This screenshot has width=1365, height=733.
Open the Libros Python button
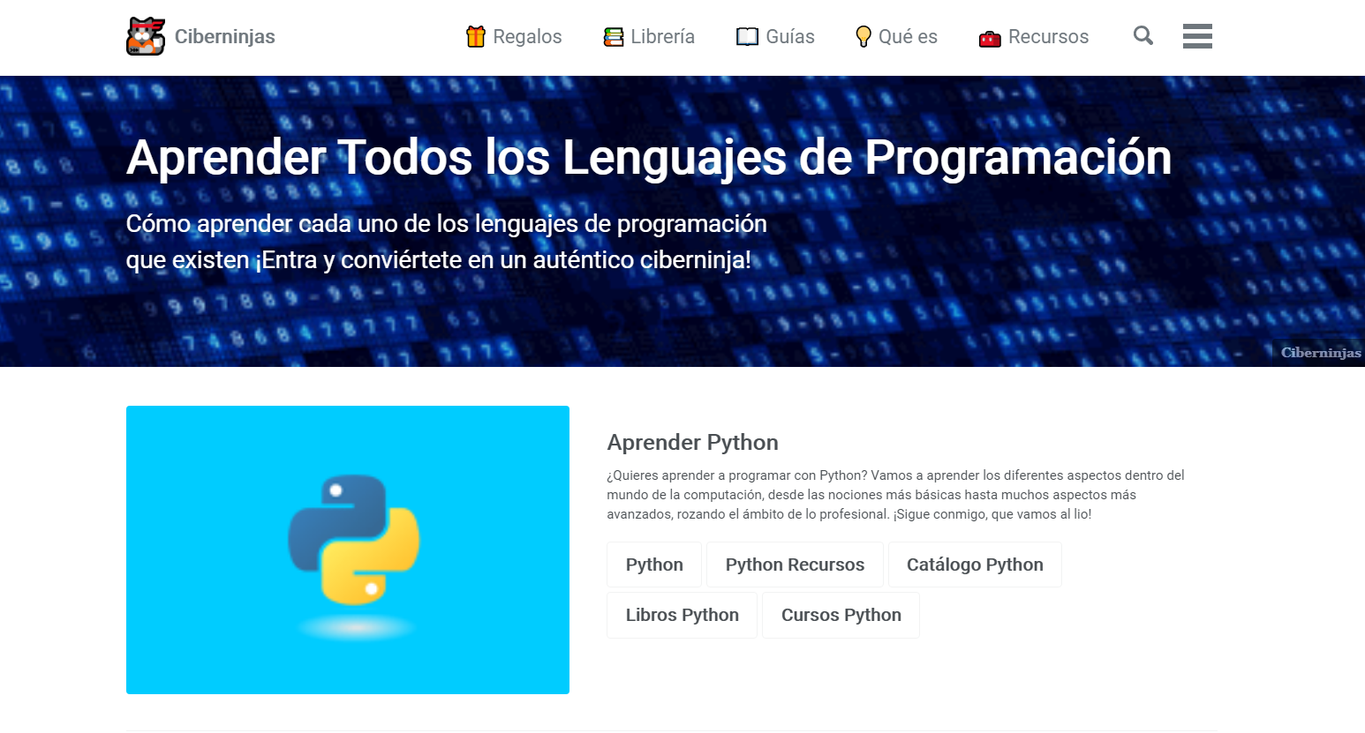pos(682,615)
